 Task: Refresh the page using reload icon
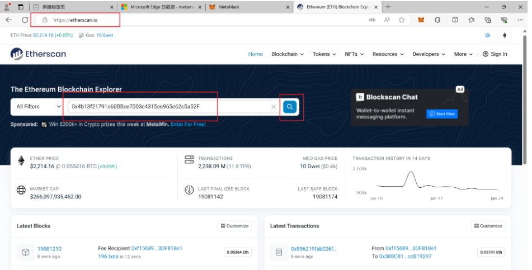point(25,20)
